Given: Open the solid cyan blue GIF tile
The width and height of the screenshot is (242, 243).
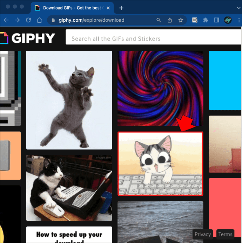Looking at the screenshot, I should (x=225, y=81).
